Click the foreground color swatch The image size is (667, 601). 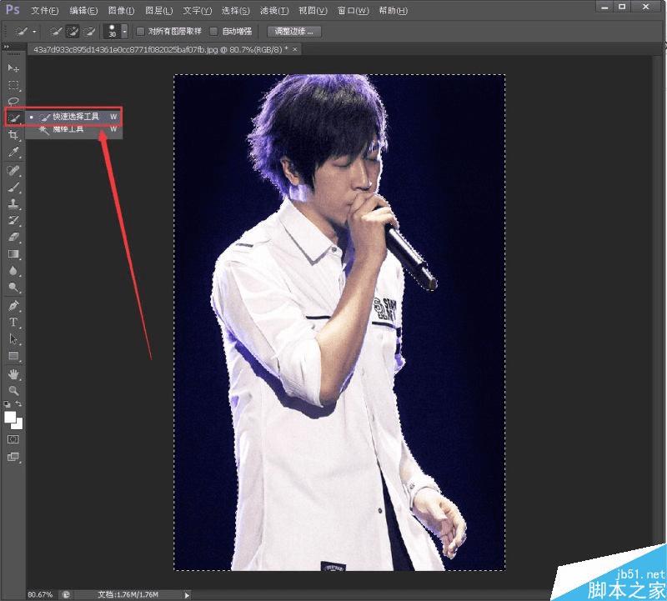(x=10, y=418)
